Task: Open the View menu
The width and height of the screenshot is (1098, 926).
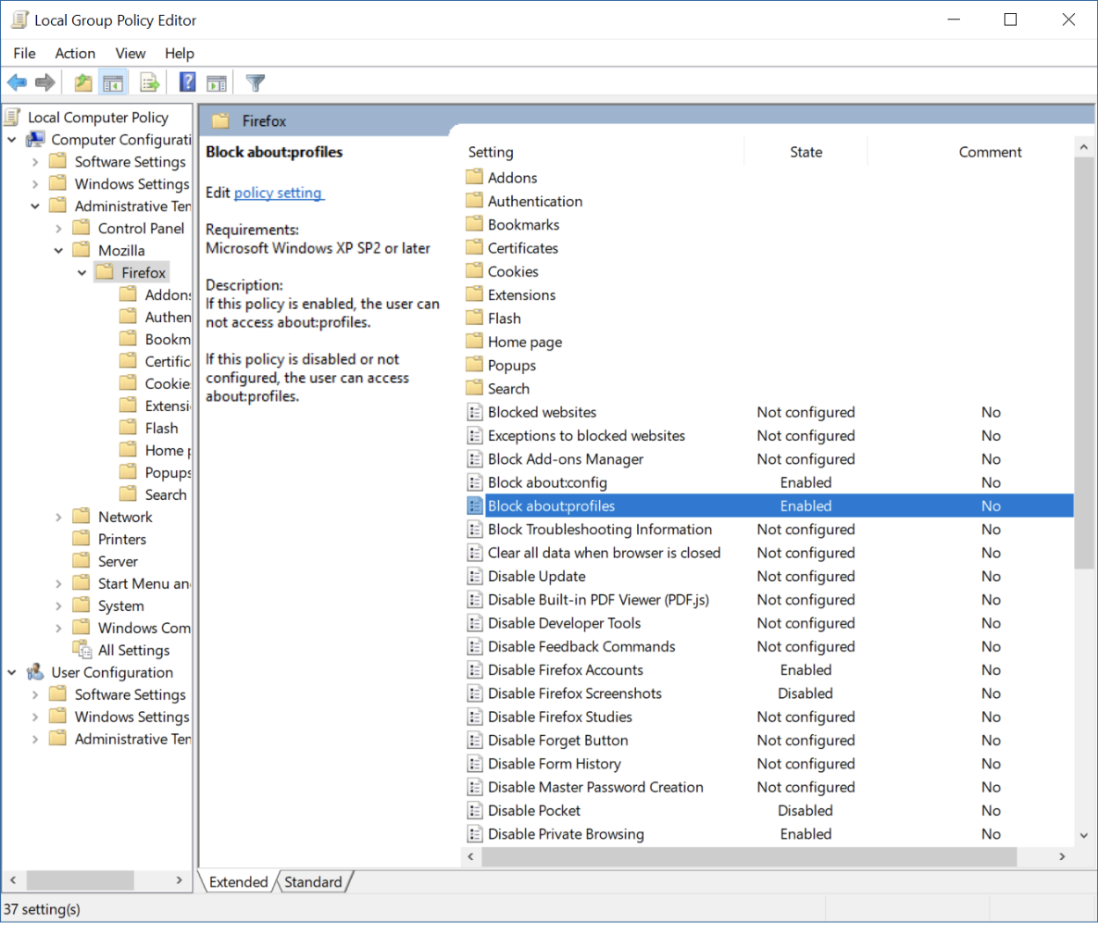Action: tap(130, 53)
